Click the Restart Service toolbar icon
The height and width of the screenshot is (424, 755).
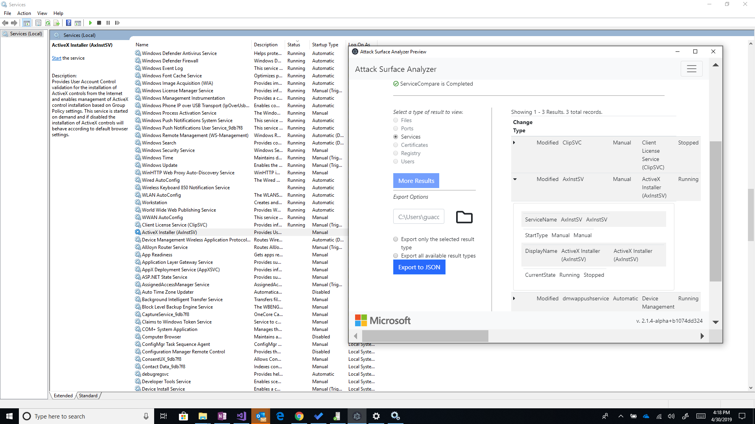coord(117,23)
